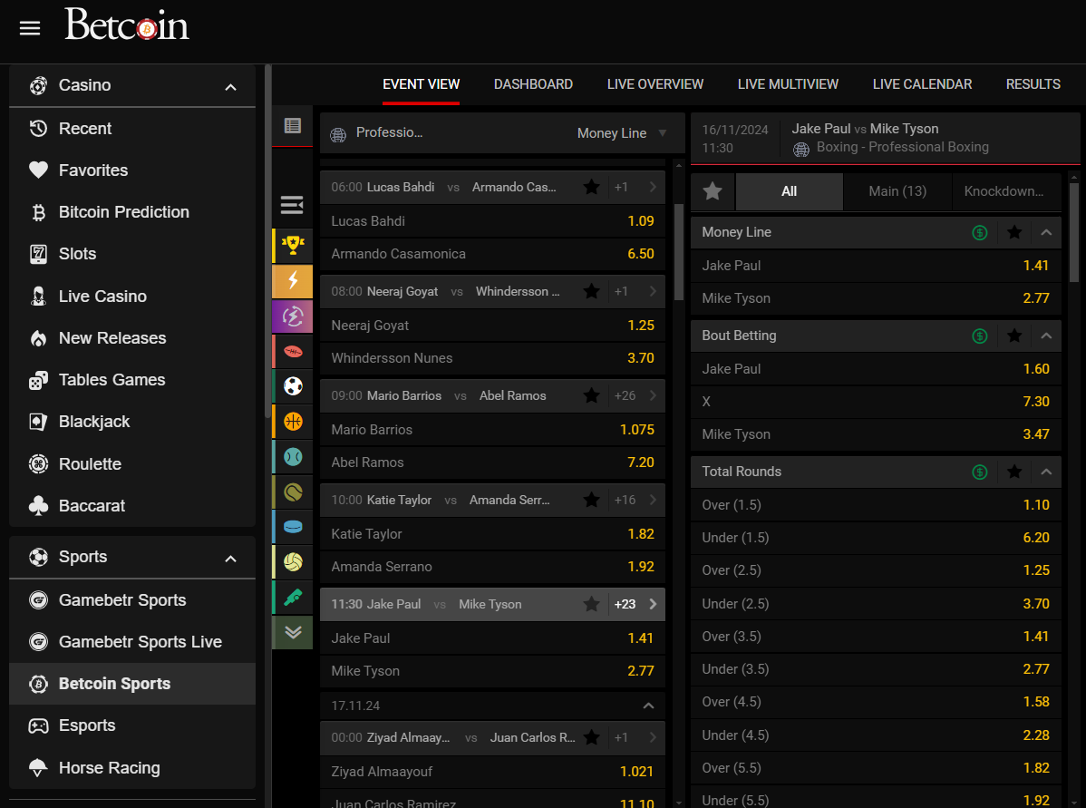This screenshot has width=1086, height=808.
Task: Collapse the Bout Betting market panel
Action: [1046, 336]
